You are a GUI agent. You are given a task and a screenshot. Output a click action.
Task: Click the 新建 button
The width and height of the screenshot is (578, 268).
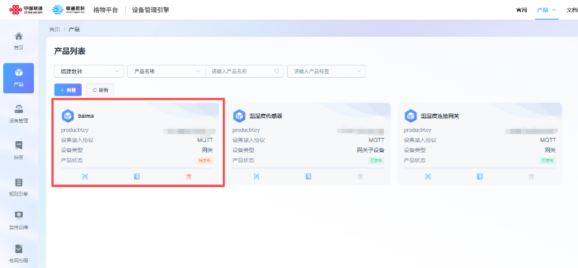tap(68, 90)
